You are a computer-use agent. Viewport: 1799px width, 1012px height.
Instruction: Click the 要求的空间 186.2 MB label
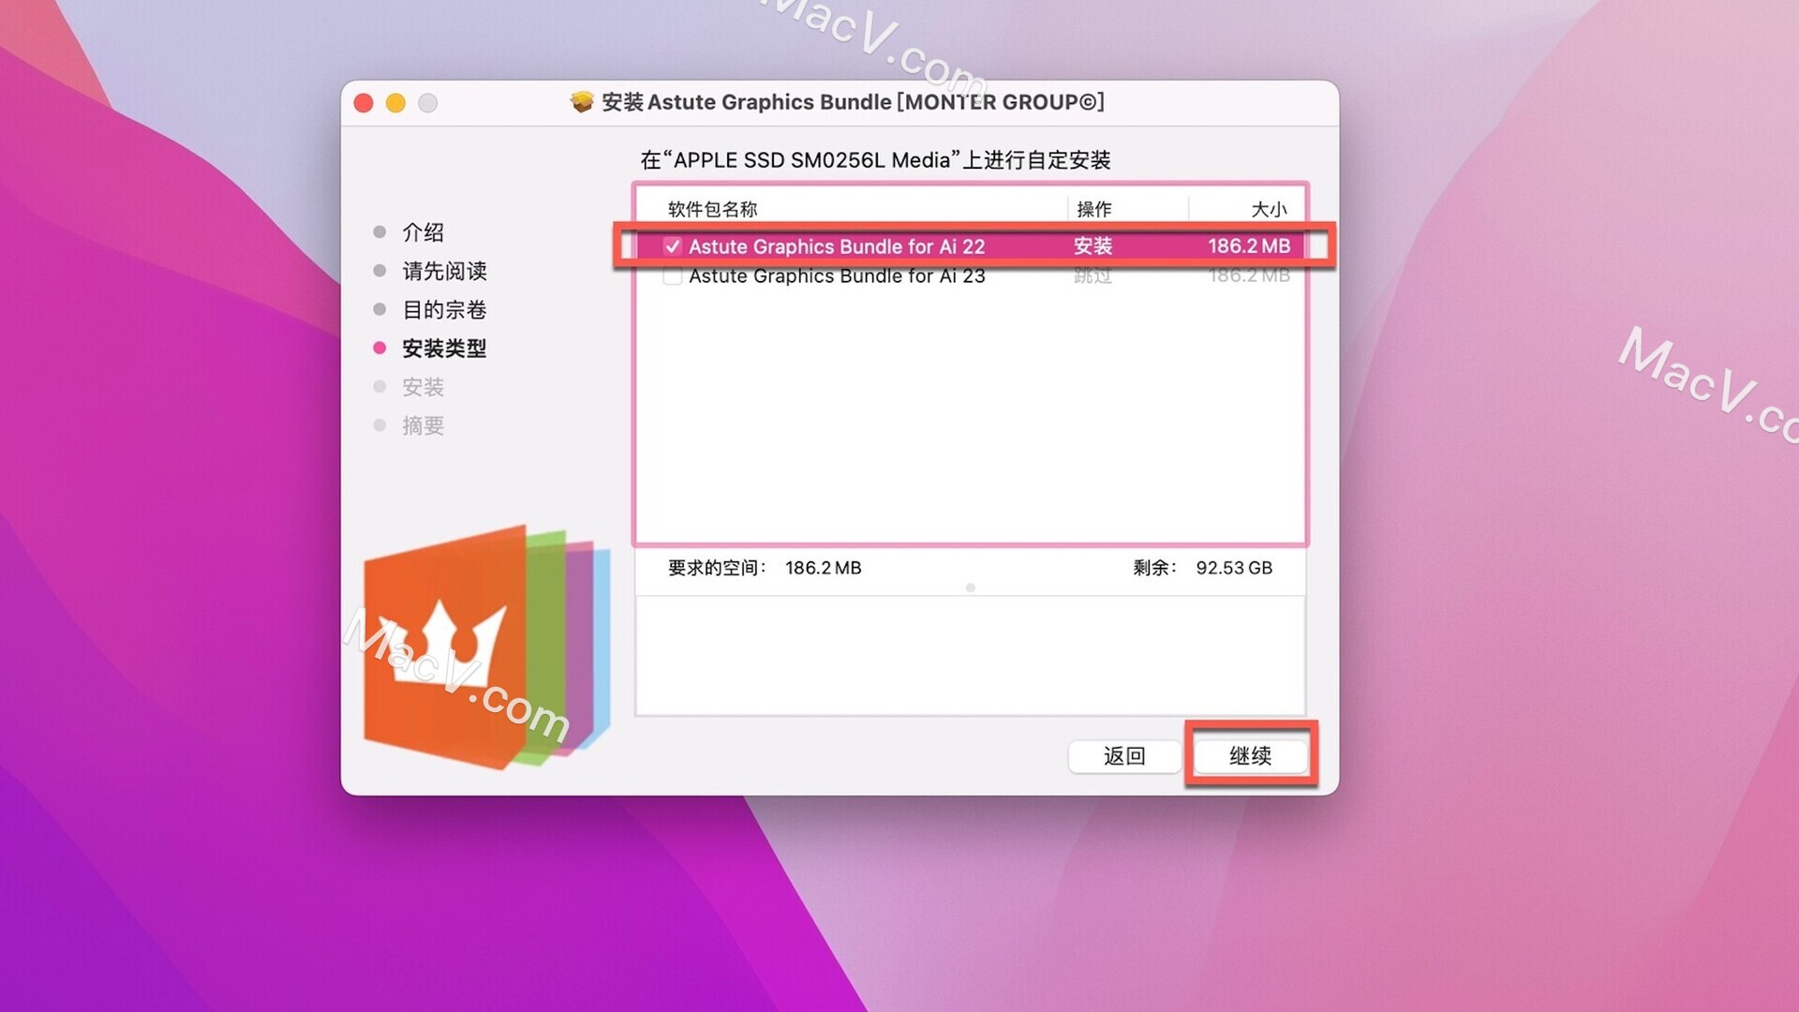(764, 567)
